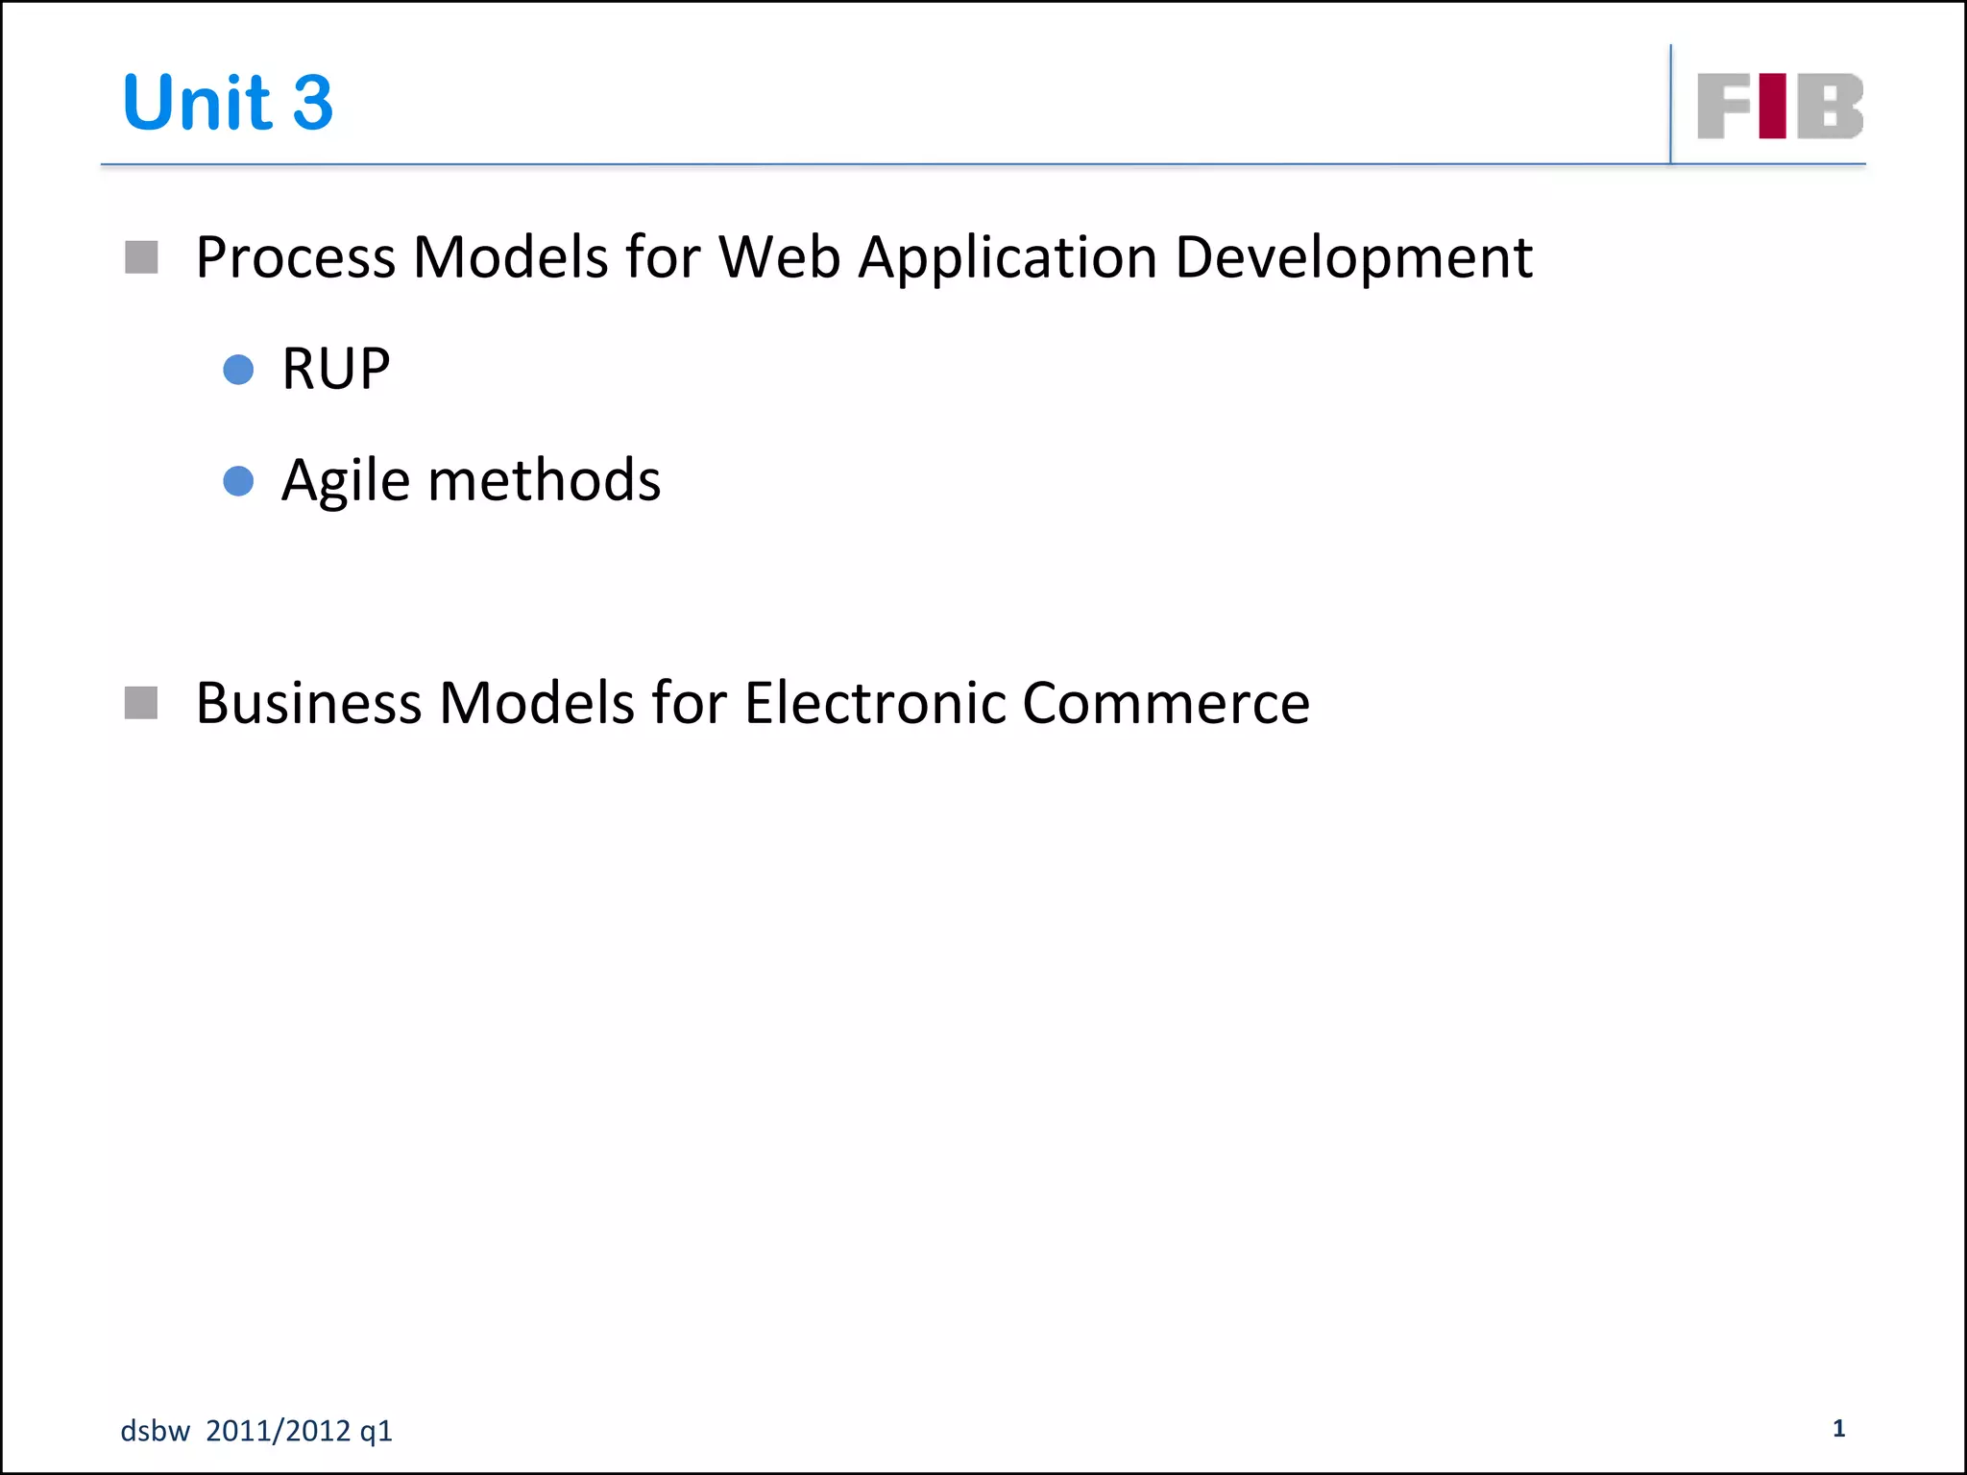
Task: Click the slide number 1 in the footer
Action: click(x=1838, y=1428)
